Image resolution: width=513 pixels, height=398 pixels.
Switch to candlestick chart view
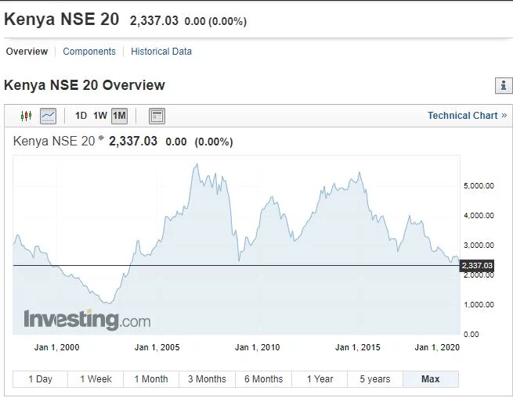coord(26,116)
